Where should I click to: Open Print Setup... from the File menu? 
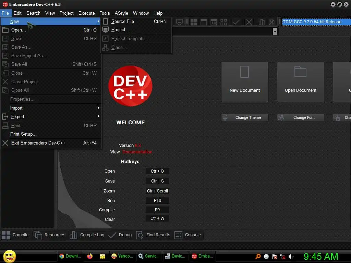(50, 134)
